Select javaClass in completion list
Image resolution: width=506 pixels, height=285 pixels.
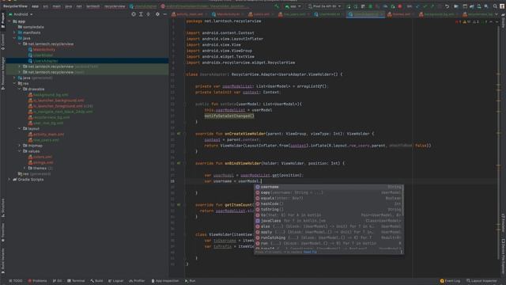tap(329, 221)
